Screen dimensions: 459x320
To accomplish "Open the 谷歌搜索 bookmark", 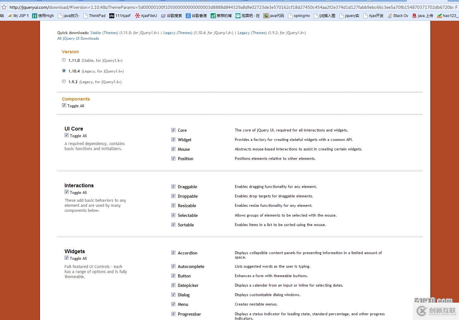I will (x=171, y=16).
